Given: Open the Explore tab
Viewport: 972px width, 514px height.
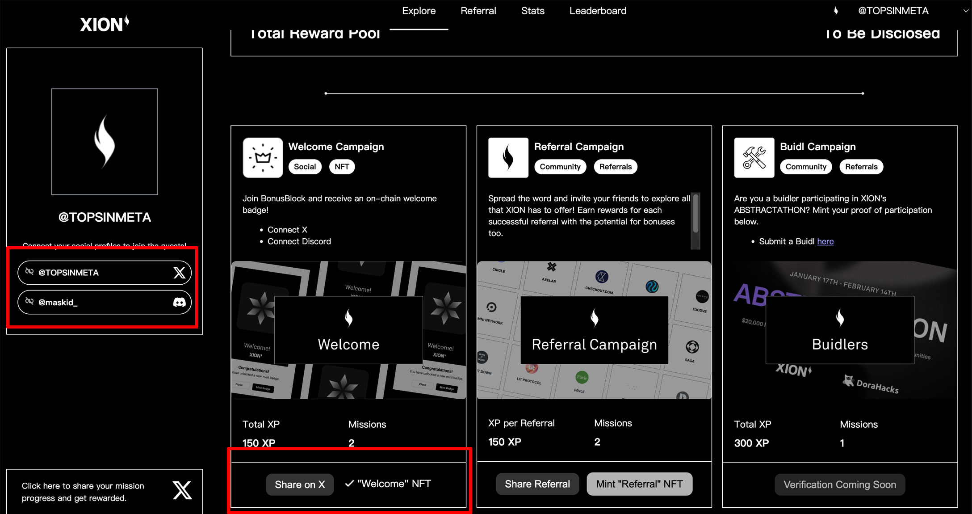Looking at the screenshot, I should (x=419, y=11).
